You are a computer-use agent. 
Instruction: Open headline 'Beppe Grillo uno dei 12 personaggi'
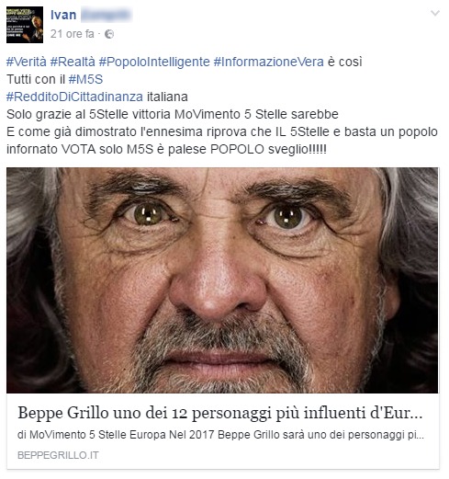tap(220, 413)
